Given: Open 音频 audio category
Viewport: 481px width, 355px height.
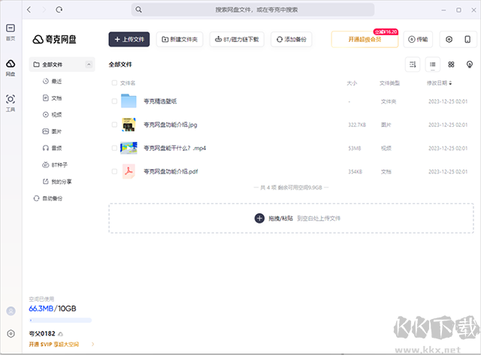Looking at the screenshot, I should tap(52, 149).
